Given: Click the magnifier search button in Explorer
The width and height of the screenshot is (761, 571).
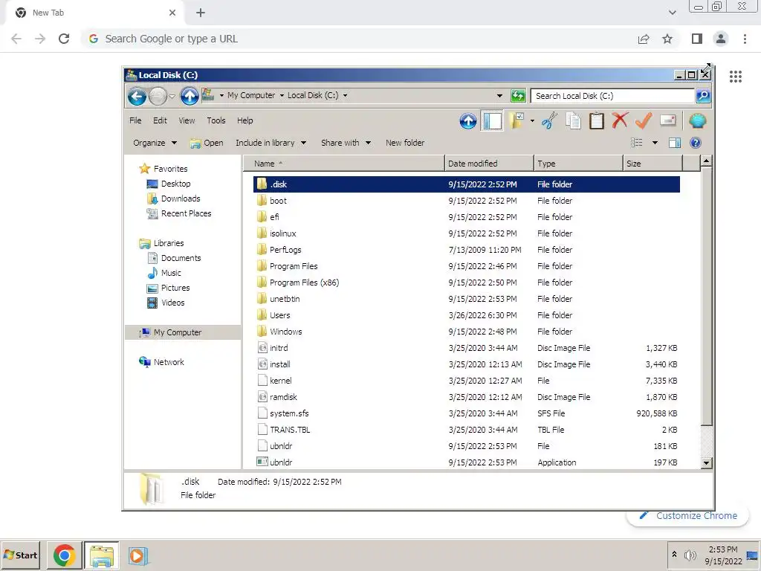Looking at the screenshot, I should (x=703, y=96).
